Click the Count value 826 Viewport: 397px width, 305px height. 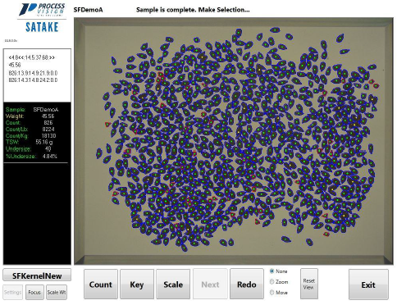(48, 123)
